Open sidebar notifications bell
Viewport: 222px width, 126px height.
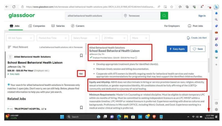click(216, 13)
